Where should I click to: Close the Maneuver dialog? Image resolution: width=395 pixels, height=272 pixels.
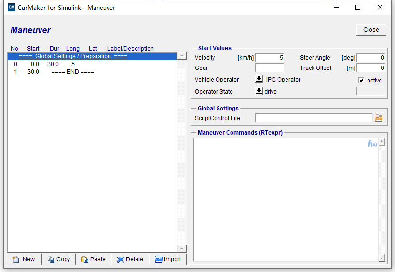(x=371, y=30)
